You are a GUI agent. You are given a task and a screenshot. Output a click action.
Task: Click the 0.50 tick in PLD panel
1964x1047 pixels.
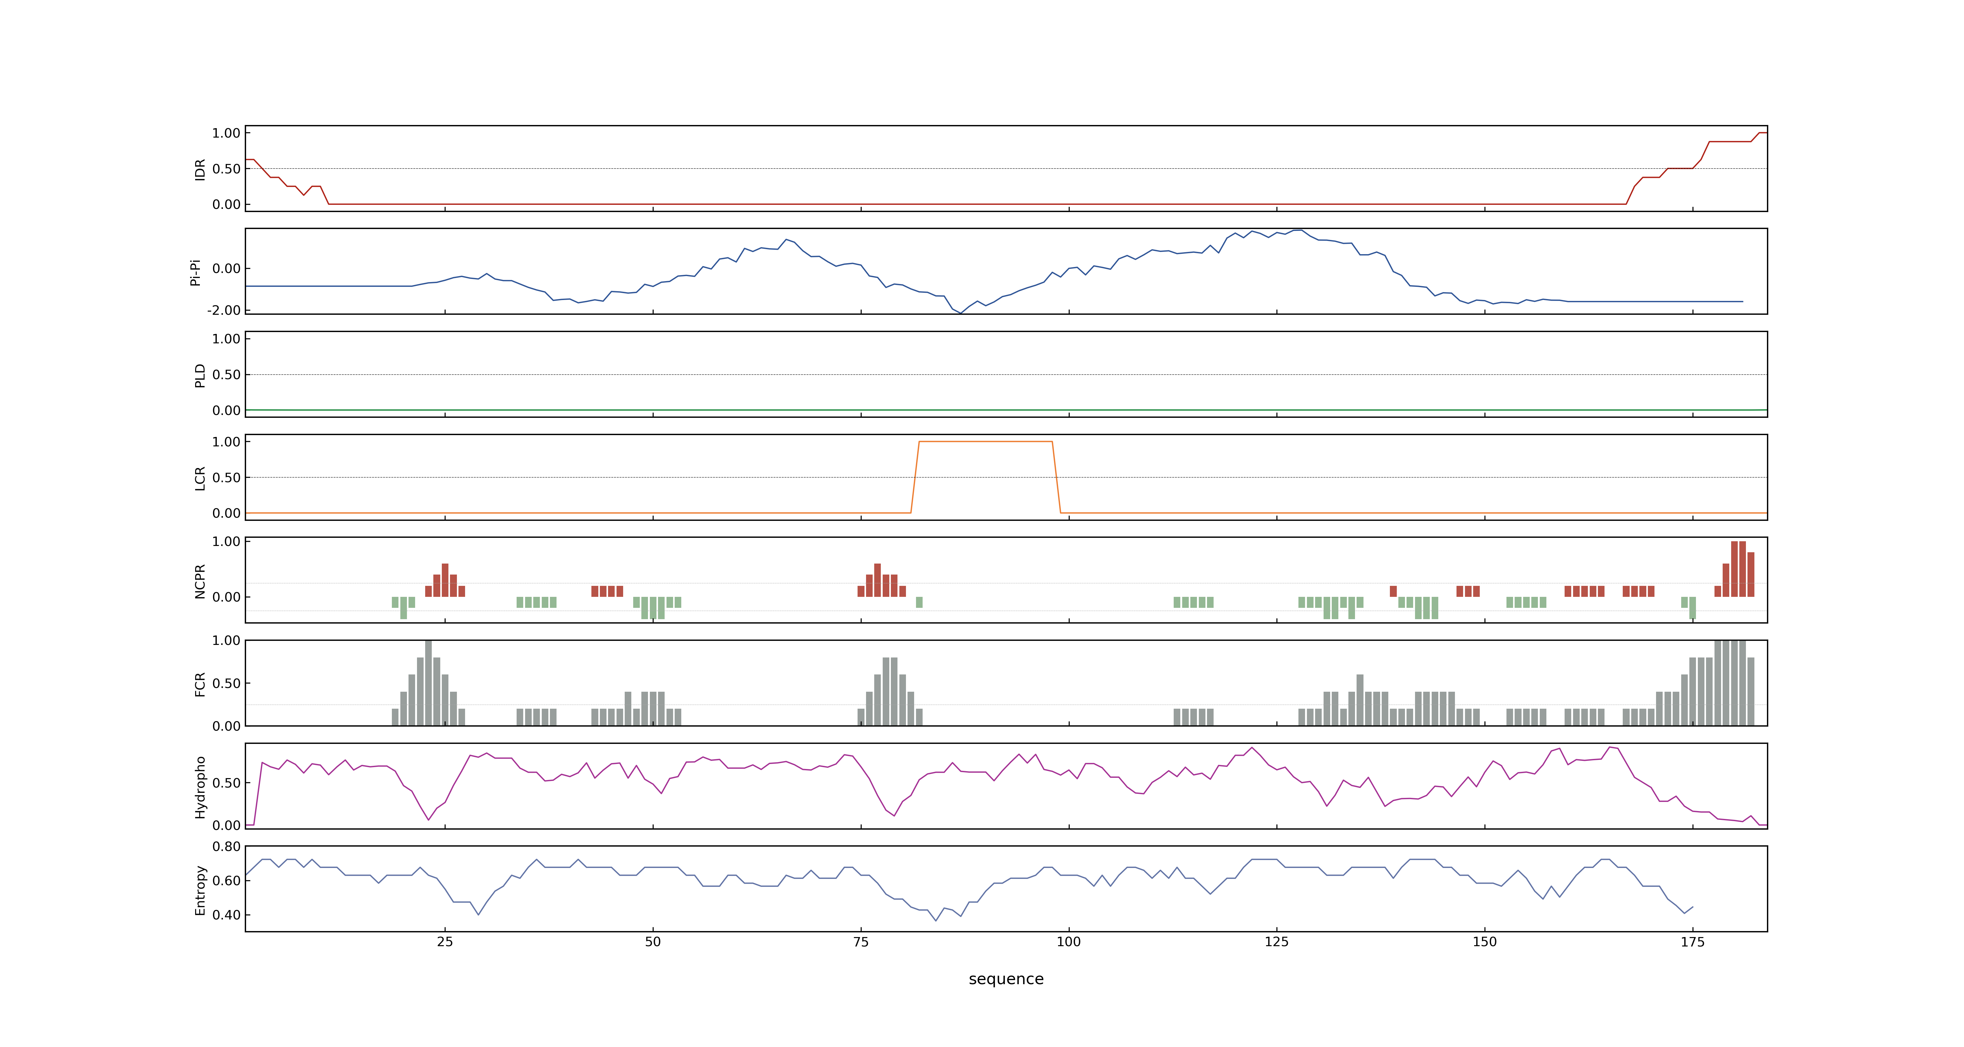227,374
